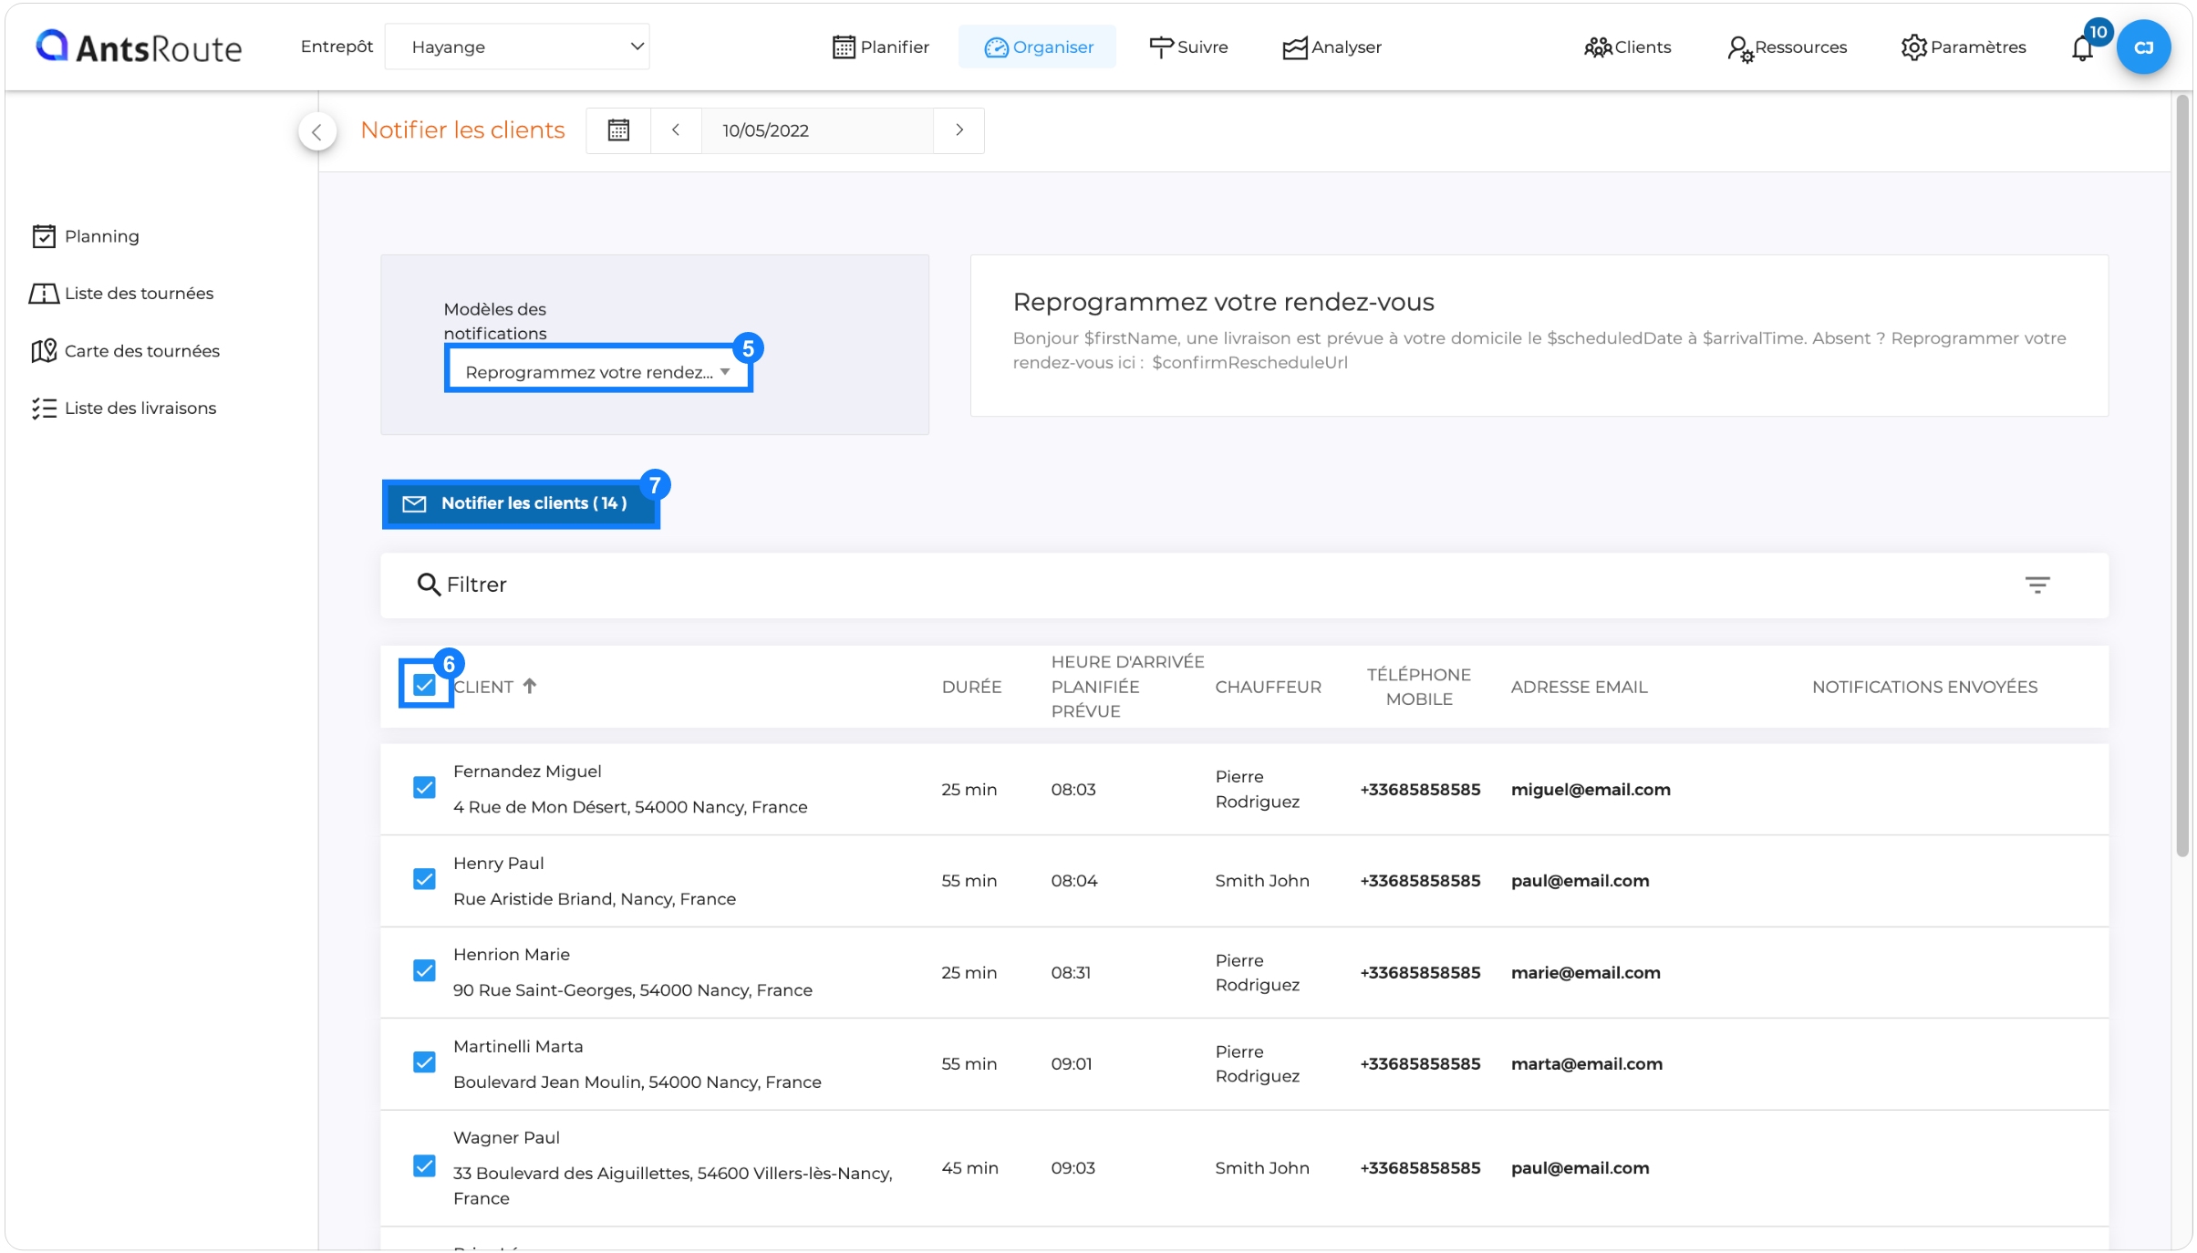The width and height of the screenshot is (2197, 1253).
Task: Go to the next day
Action: pyautogui.click(x=959, y=130)
